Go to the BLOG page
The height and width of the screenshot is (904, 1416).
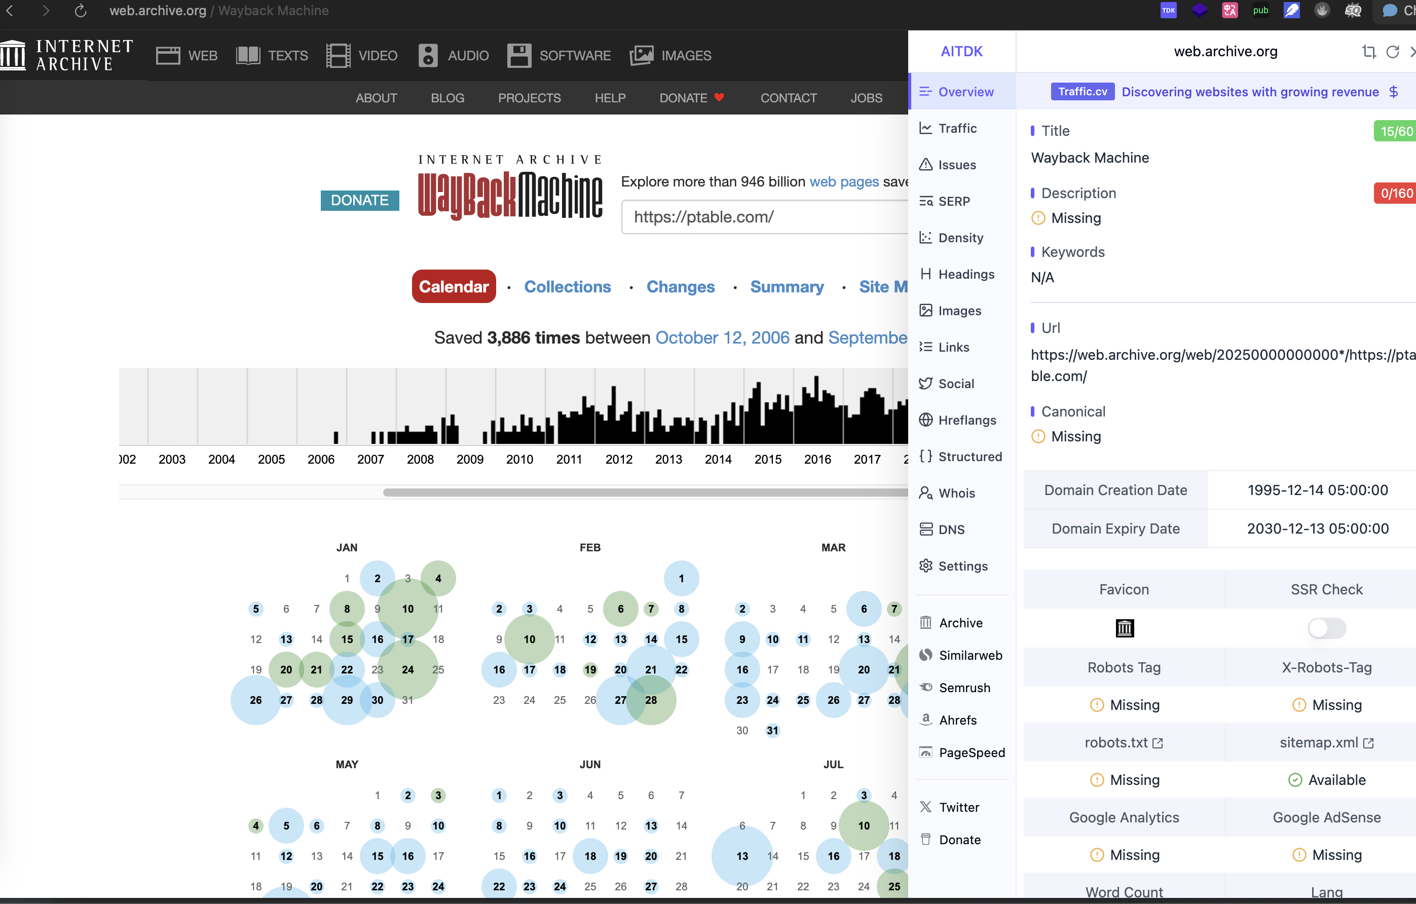pyautogui.click(x=448, y=98)
